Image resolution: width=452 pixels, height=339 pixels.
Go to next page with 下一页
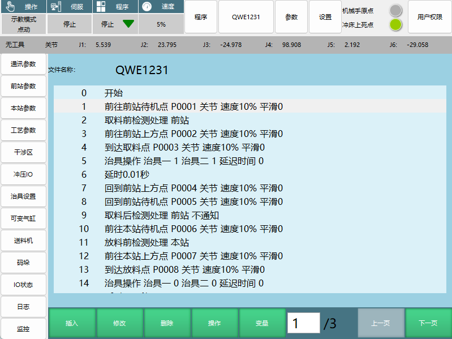point(428,323)
